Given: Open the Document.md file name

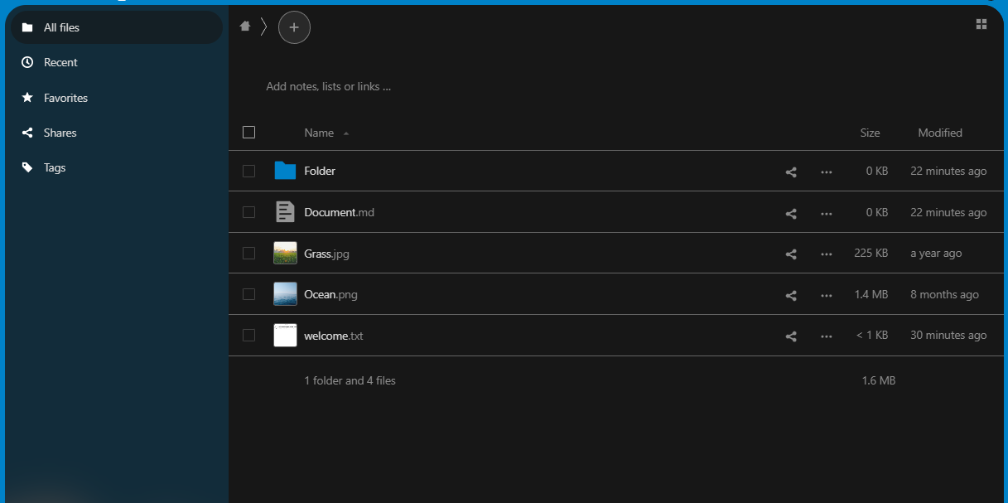Looking at the screenshot, I should tap(339, 212).
